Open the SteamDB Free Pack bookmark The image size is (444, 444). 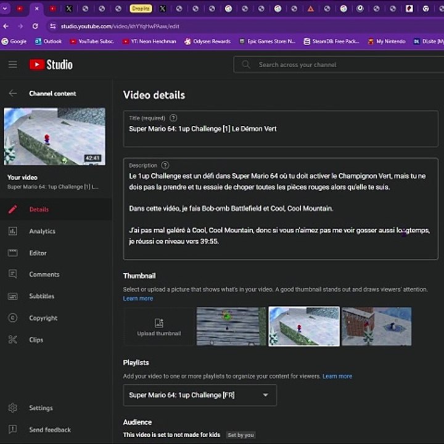click(332, 41)
